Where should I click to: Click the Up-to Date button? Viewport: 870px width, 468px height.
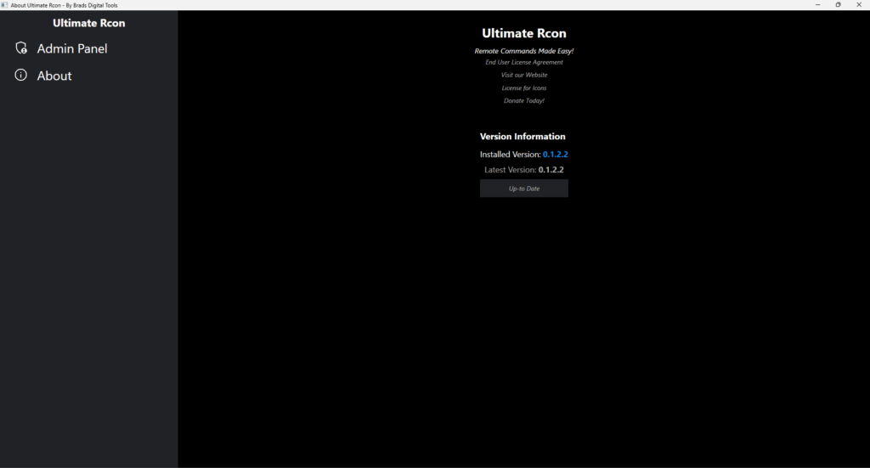(523, 189)
